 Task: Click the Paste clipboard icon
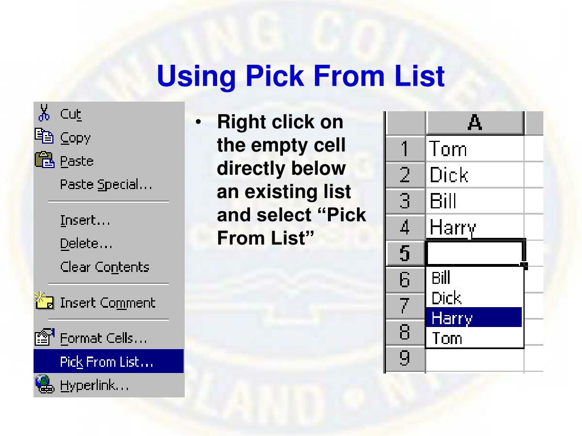tap(44, 160)
